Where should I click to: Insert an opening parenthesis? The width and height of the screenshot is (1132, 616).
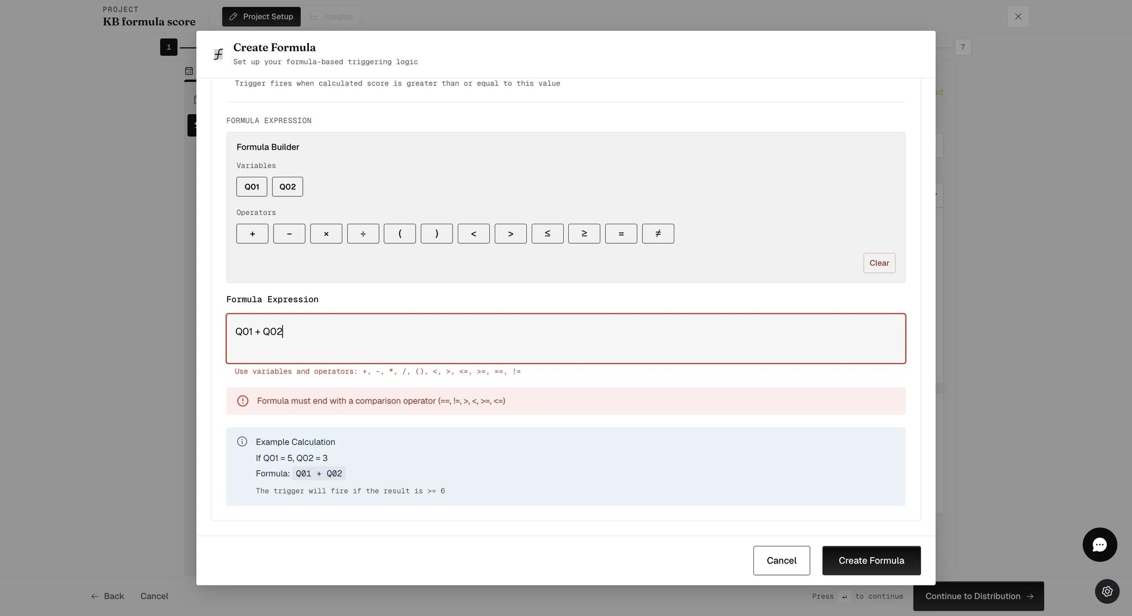coord(400,234)
